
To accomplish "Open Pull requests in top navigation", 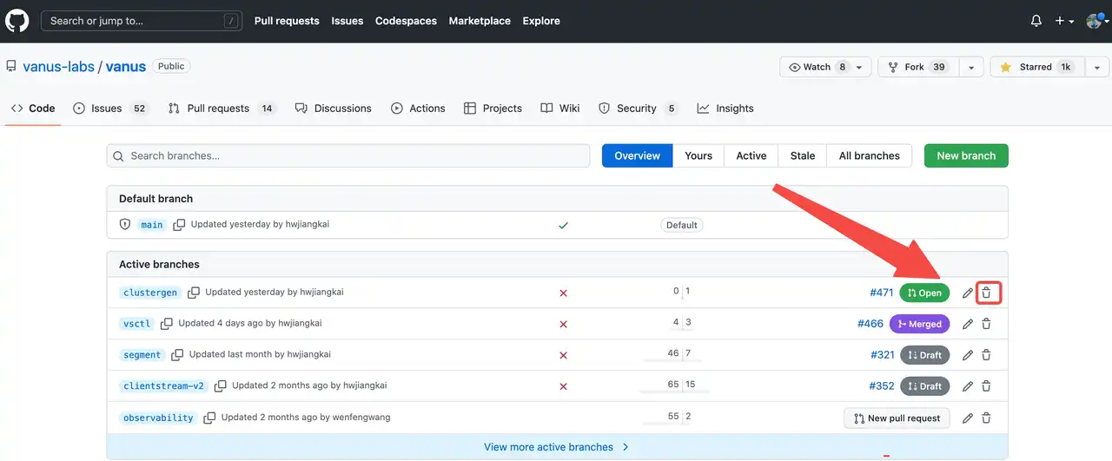I will (x=287, y=21).
